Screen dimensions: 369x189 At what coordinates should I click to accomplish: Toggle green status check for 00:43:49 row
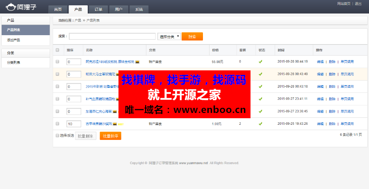point(260,74)
